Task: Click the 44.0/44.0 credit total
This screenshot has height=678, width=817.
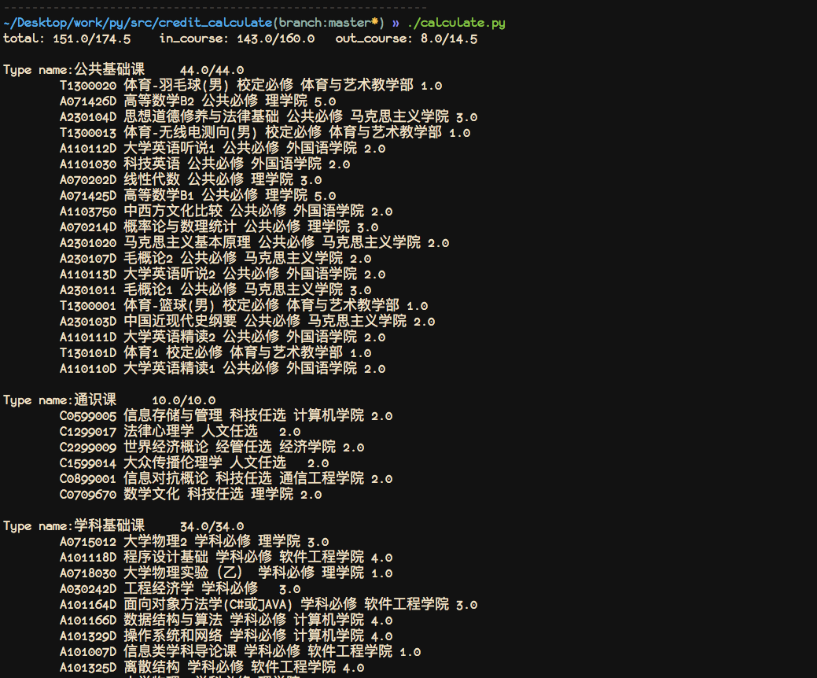Action: (x=212, y=70)
